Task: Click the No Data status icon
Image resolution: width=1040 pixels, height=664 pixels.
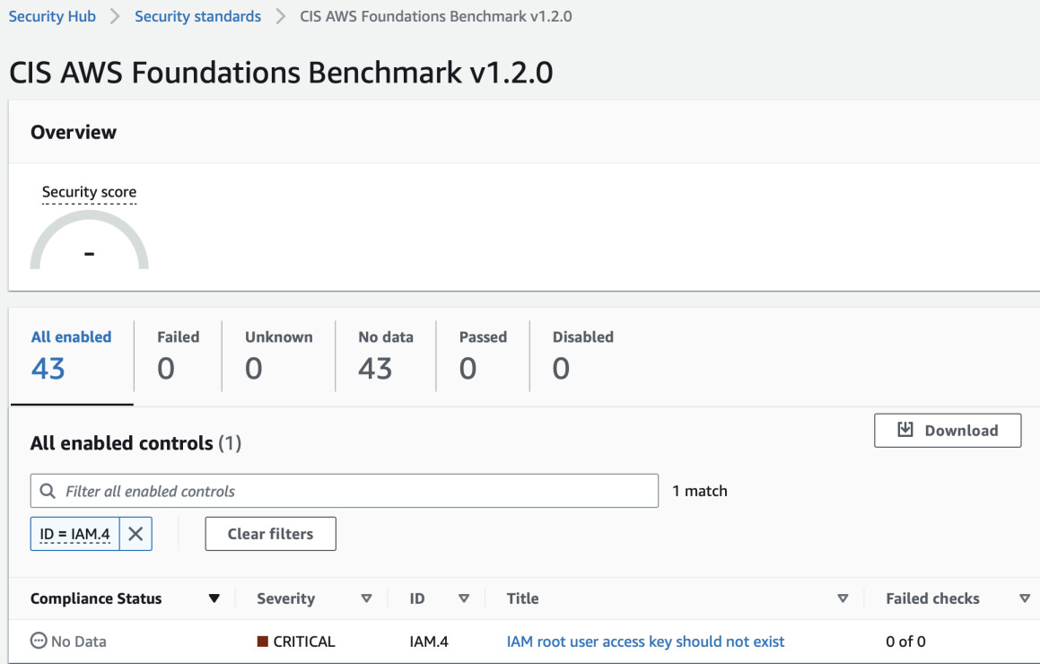Action: tap(39, 642)
